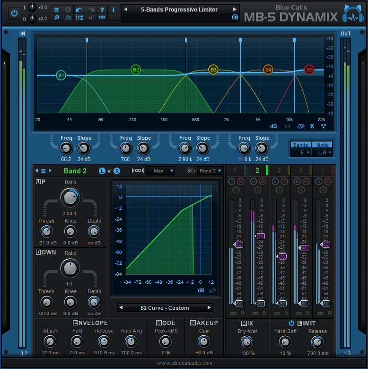The image size is (368, 369).
Task: Open the SC Band 2 dropdown
Action: pyautogui.click(x=210, y=171)
